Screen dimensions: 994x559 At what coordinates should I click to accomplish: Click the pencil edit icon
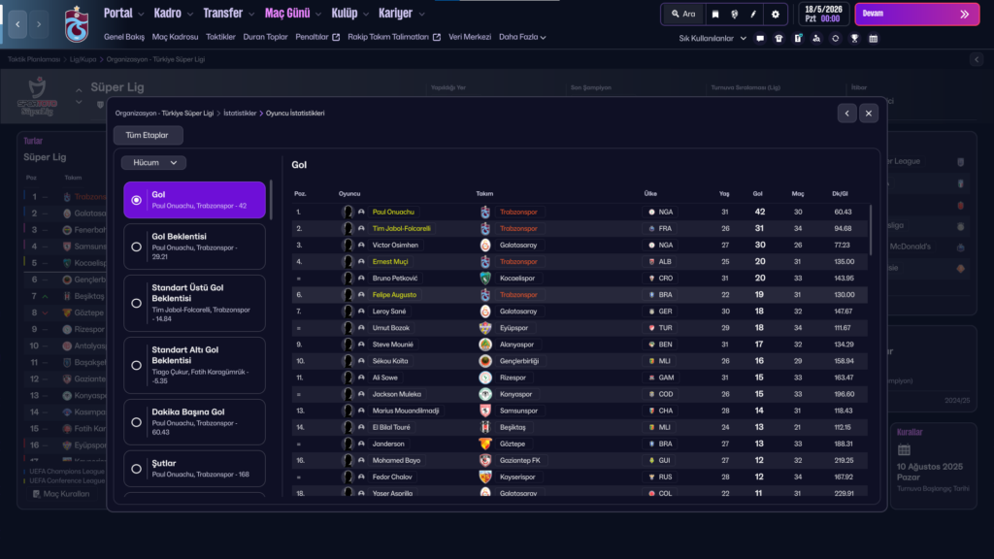(x=754, y=15)
